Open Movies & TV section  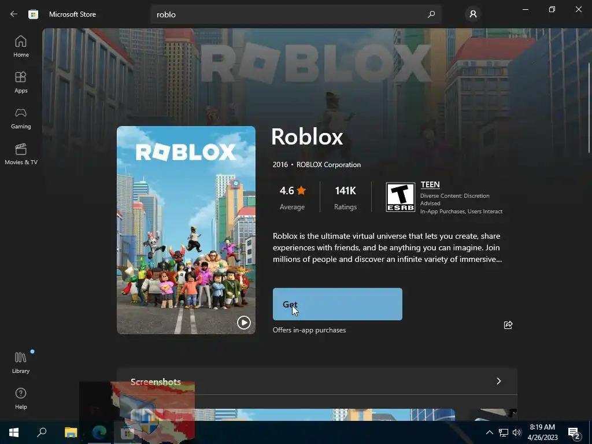pos(21,154)
